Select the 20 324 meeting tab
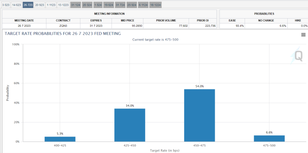The image size is (308, 153). 87,5
